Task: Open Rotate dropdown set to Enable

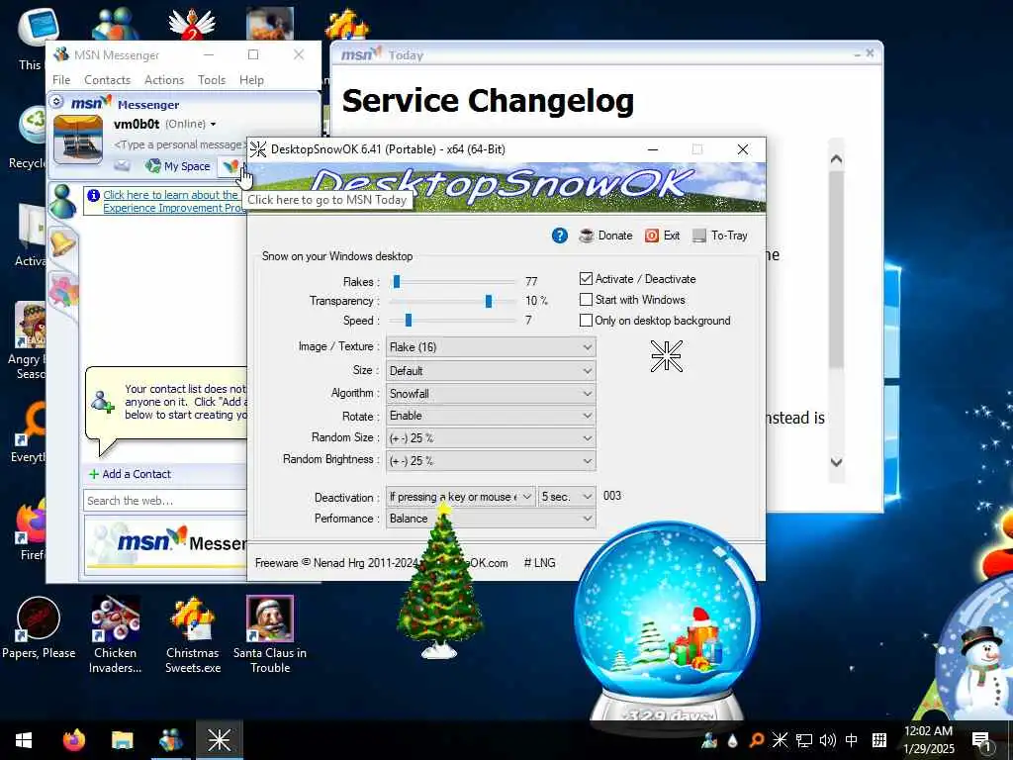Action: point(491,416)
